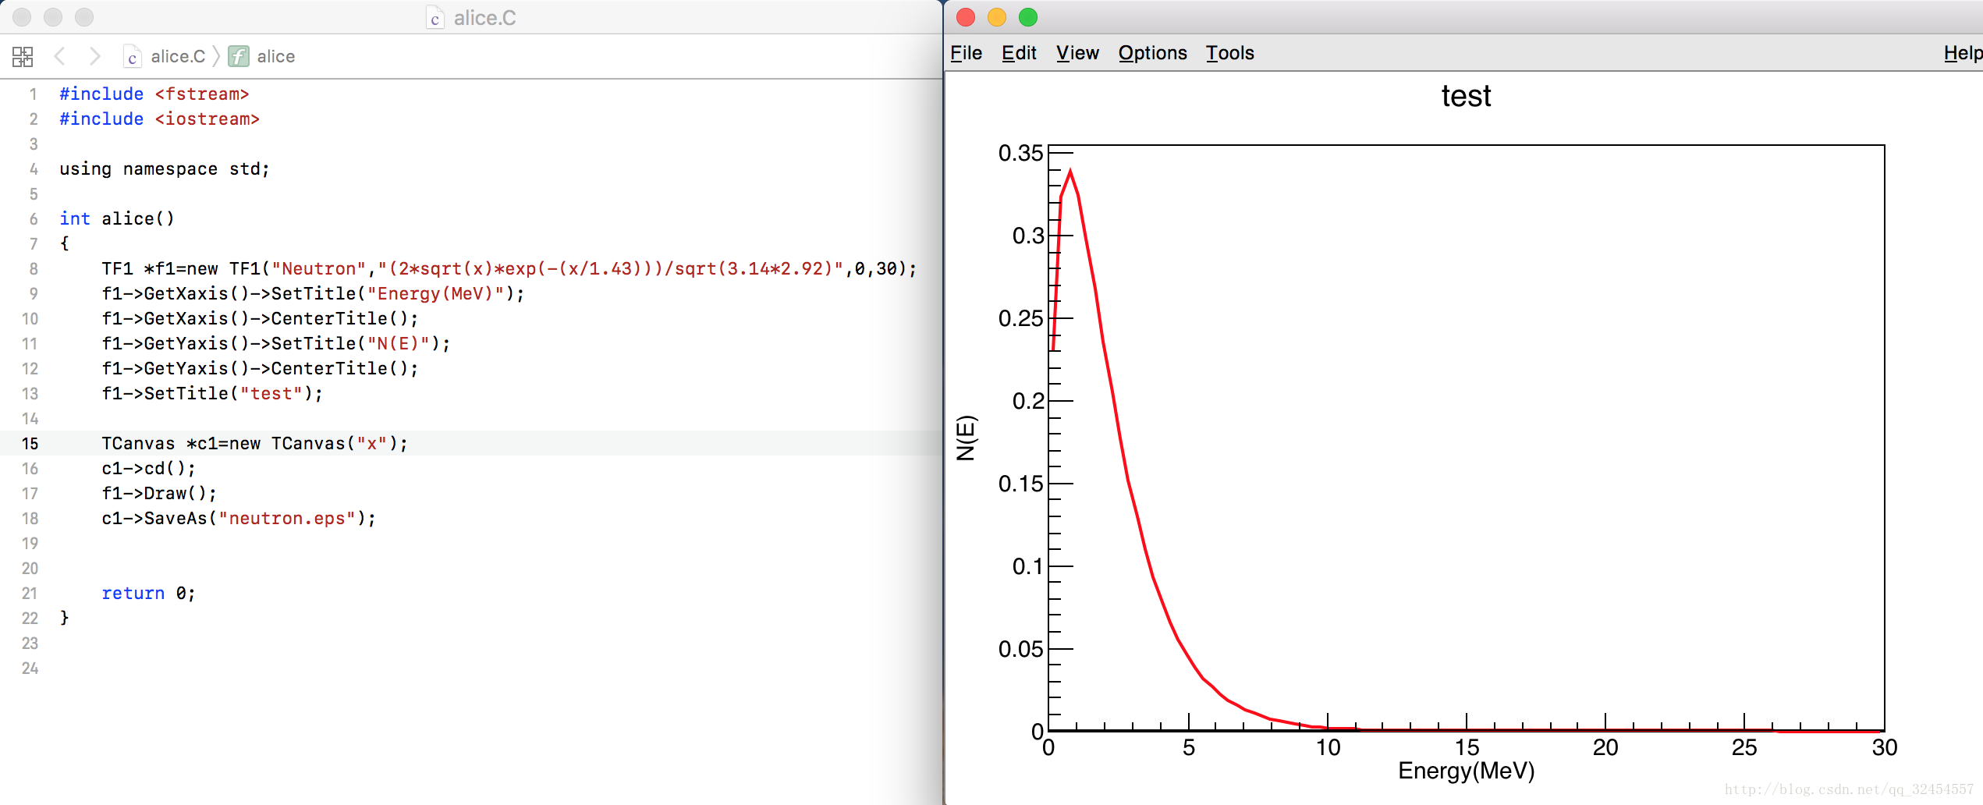Screen dimensions: 1983x805
Task: Click the y-axis label 0.25
Action: coord(1020,318)
